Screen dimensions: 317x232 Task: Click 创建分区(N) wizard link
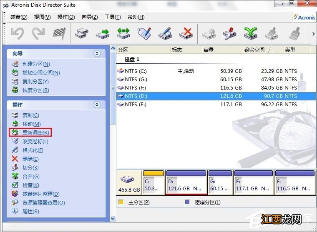click(36, 64)
